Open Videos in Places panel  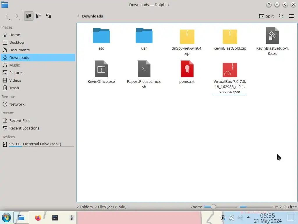(38, 80)
